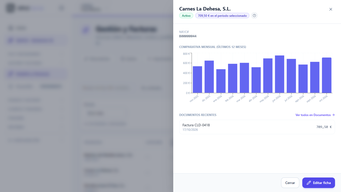This screenshot has width=341, height=192.
Task: Click the 709,50 € amount in Factura row
Action: 324,127
